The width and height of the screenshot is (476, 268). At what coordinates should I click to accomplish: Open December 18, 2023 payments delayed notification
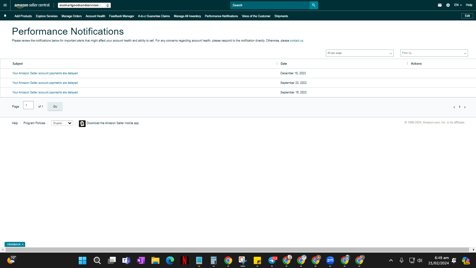click(45, 73)
